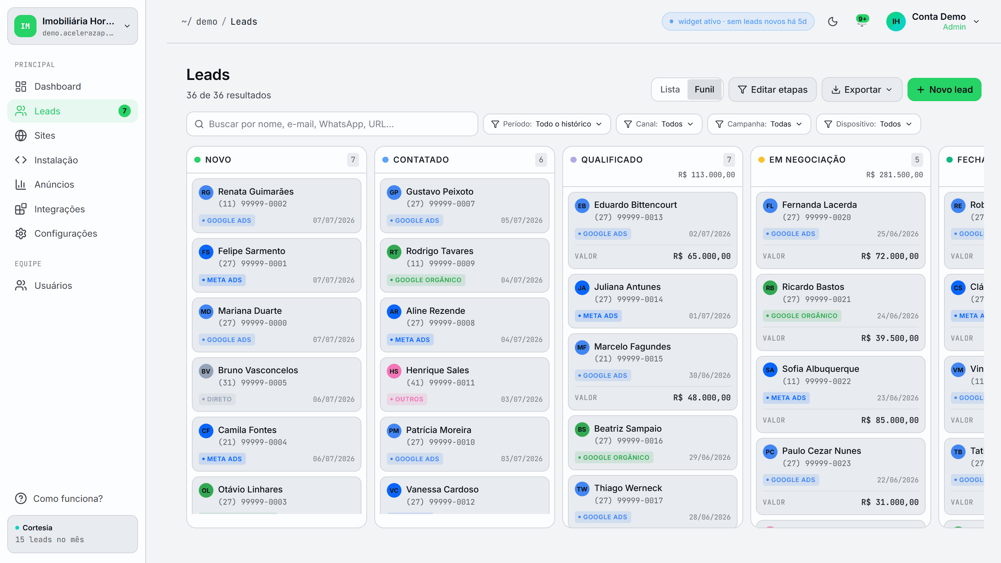Focus the Buscar por nome search field
This screenshot has height=563, width=1001.
point(332,124)
